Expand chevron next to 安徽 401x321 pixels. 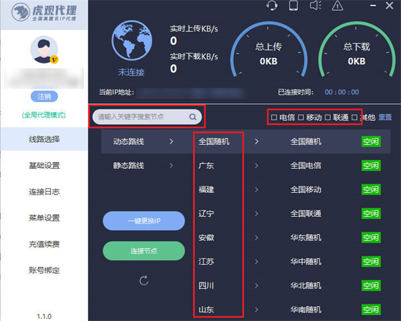pyautogui.click(x=257, y=238)
